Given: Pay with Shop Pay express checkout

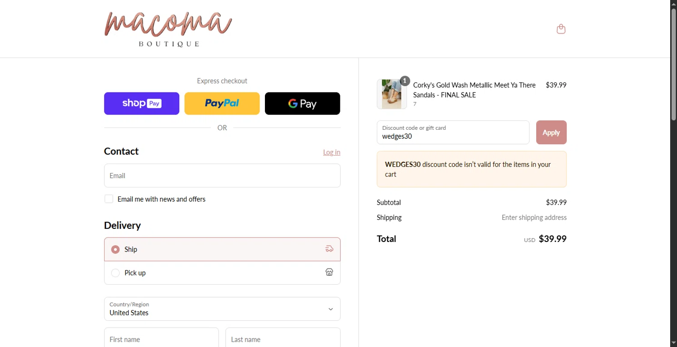Looking at the screenshot, I should [142, 103].
